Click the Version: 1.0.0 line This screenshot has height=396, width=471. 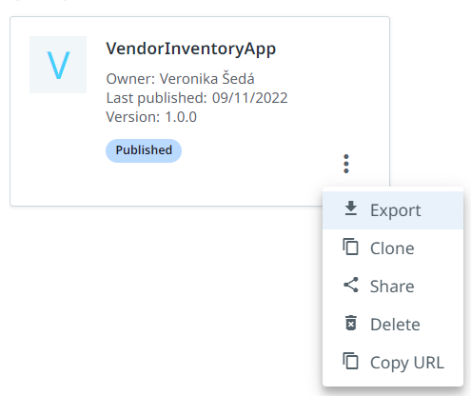(x=151, y=117)
